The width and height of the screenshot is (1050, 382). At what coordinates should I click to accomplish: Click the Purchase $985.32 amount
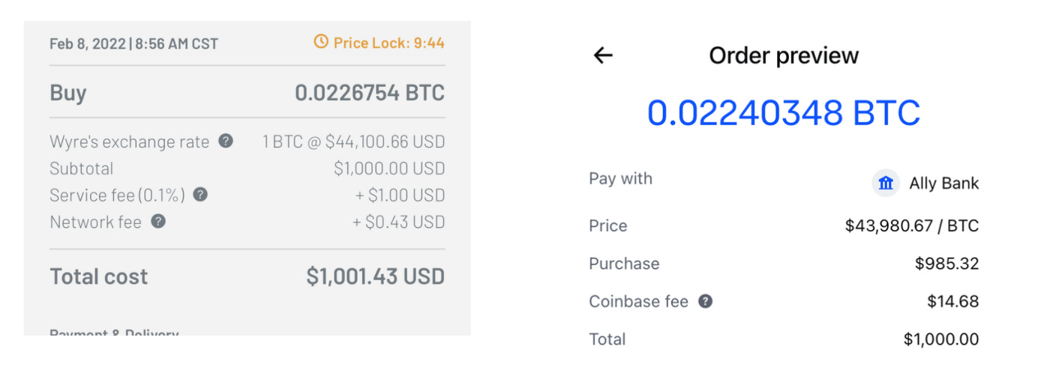947,264
